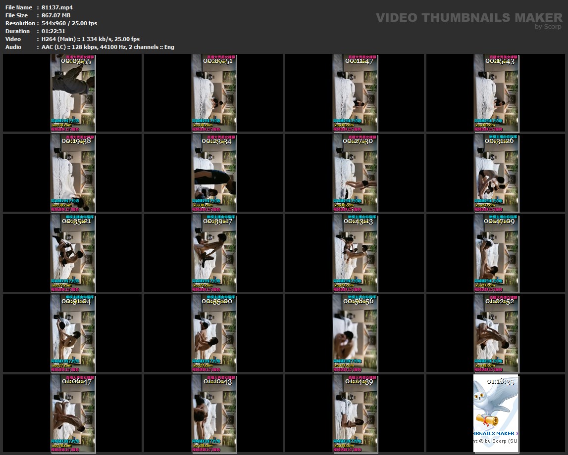The height and width of the screenshot is (455, 568).
Task: Select the frame at 00:19:38
Action: pos(73,173)
